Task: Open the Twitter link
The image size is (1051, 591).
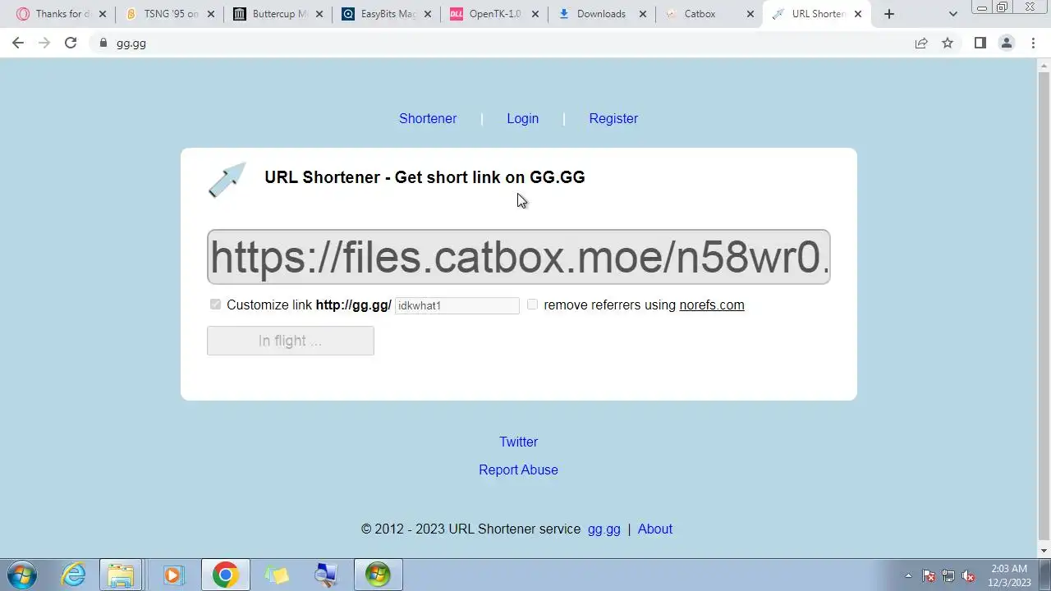Action: pyautogui.click(x=519, y=442)
